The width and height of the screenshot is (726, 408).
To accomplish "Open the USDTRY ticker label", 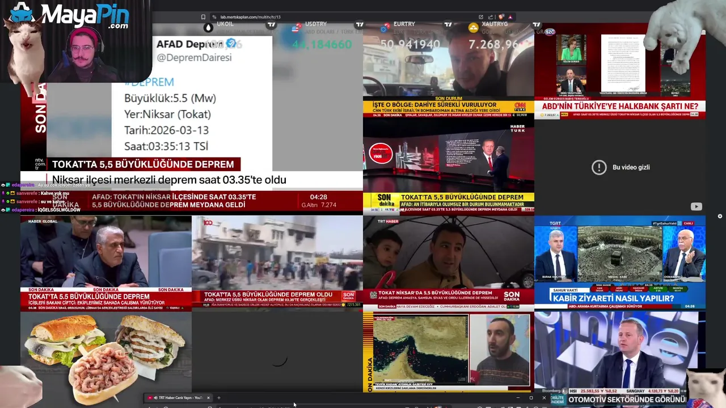I will tap(316, 24).
